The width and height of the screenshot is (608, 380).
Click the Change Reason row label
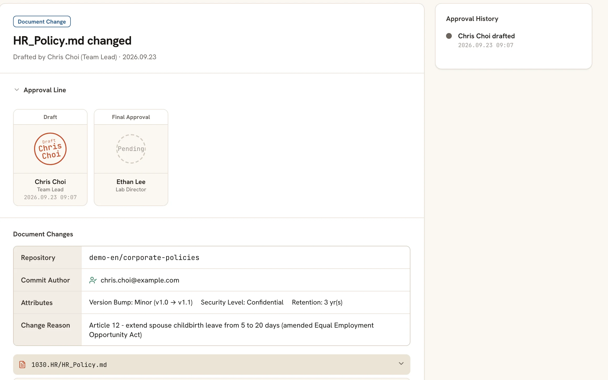[45, 325]
